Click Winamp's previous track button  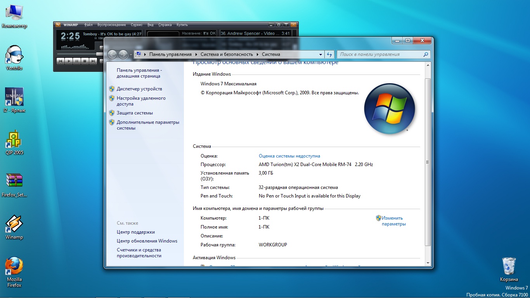tap(60, 61)
